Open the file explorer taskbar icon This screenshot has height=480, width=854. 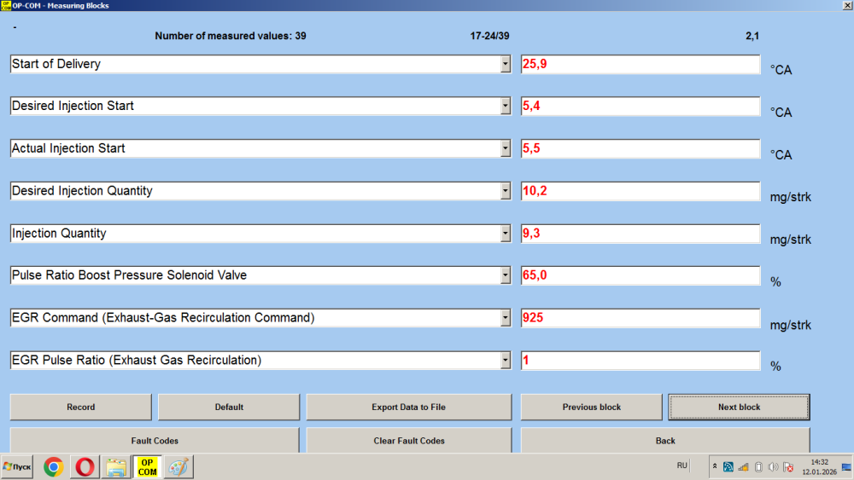tap(116, 466)
